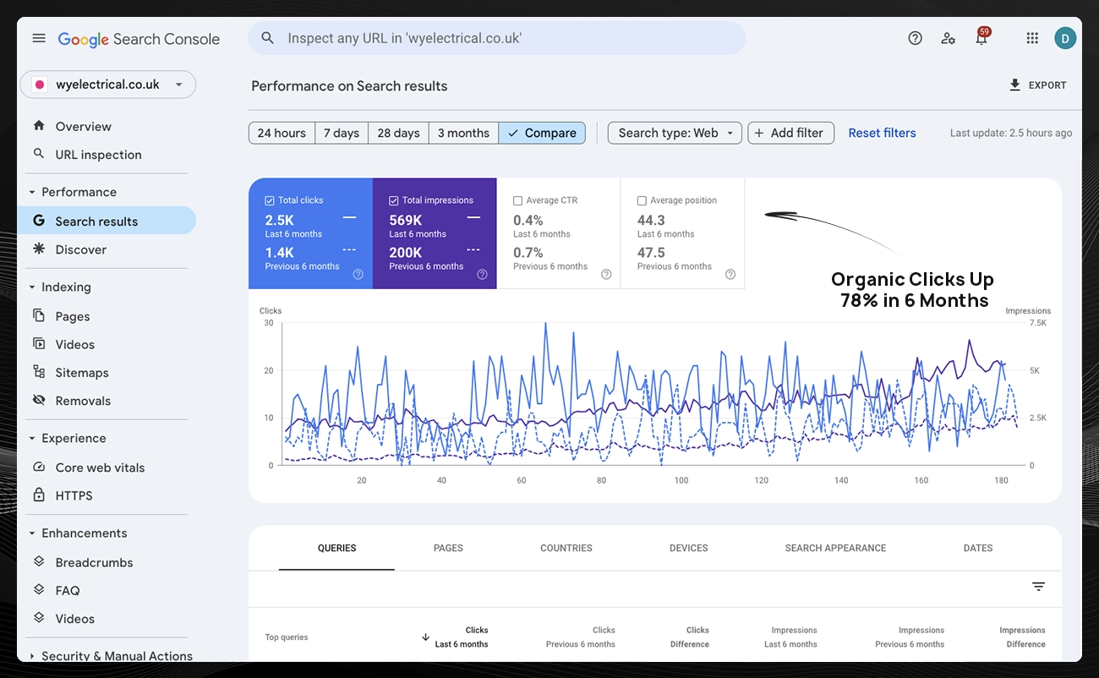
Task: Click the pink dot beside wyelectrical.co.uk
Action: pos(40,84)
